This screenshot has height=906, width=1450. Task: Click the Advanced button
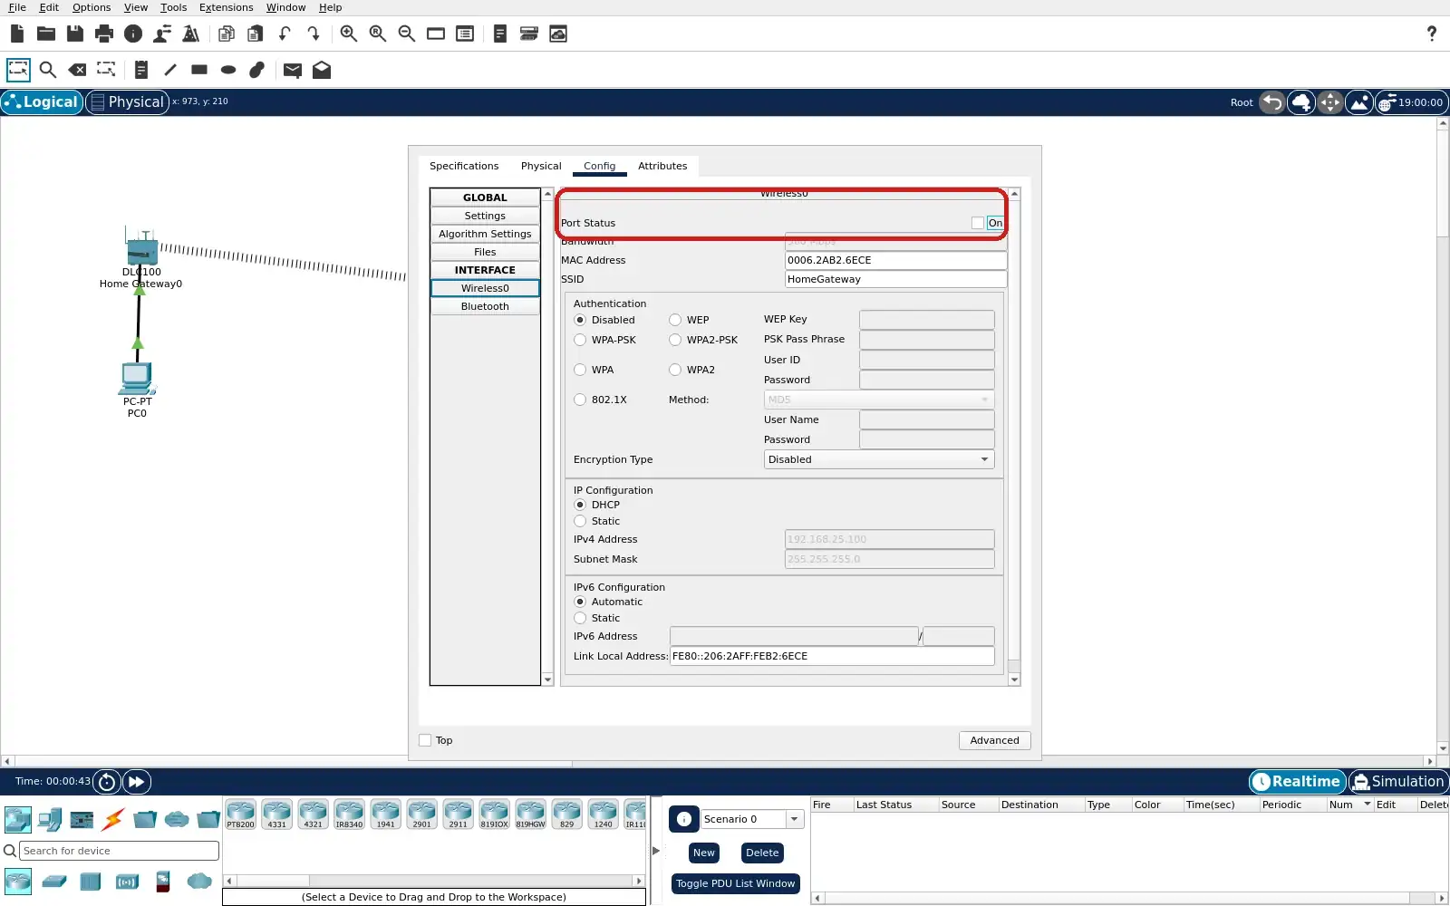pyautogui.click(x=994, y=740)
